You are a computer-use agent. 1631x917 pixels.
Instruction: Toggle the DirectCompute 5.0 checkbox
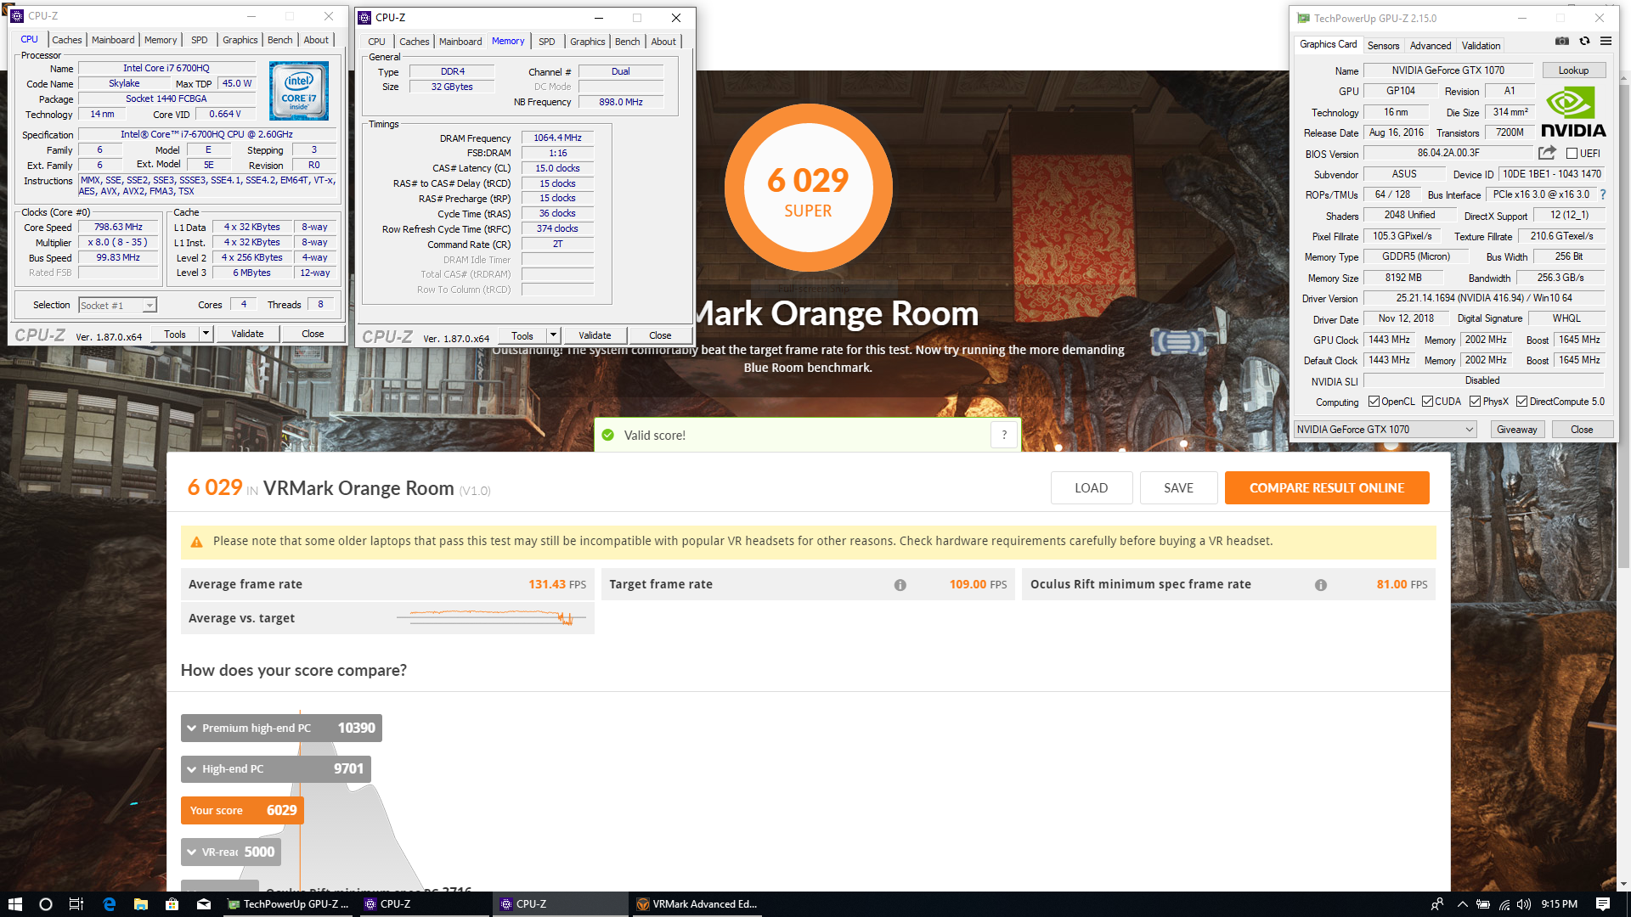(x=1521, y=402)
